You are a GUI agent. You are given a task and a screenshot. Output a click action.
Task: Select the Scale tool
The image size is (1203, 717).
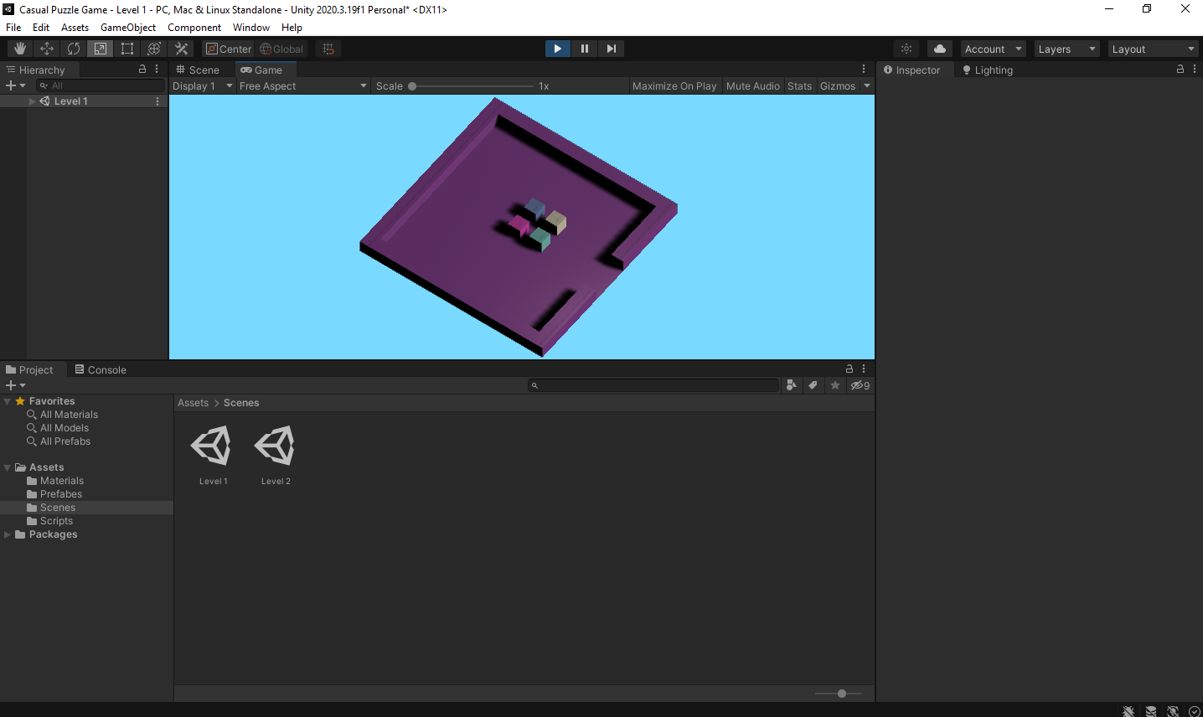[x=101, y=49]
